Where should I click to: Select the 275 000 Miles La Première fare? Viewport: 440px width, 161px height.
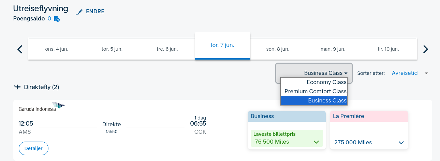click(353, 142)
